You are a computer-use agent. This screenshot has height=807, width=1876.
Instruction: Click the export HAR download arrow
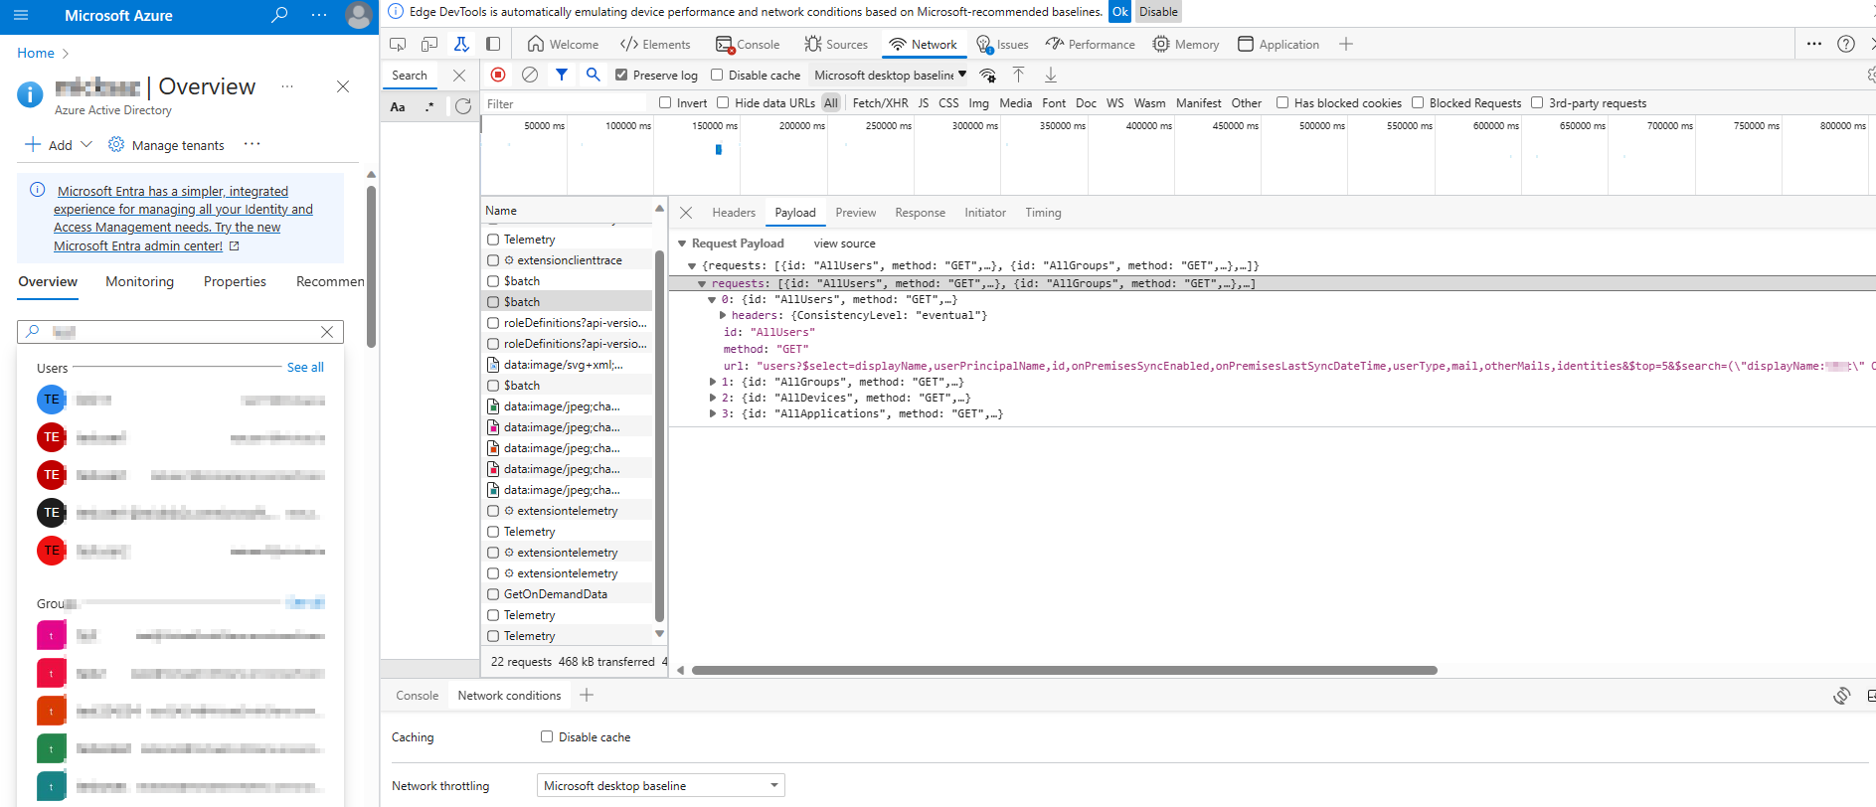pos(1050,75)
